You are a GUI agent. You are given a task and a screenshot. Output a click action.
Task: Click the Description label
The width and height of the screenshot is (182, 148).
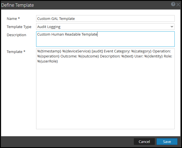[17, 35]
